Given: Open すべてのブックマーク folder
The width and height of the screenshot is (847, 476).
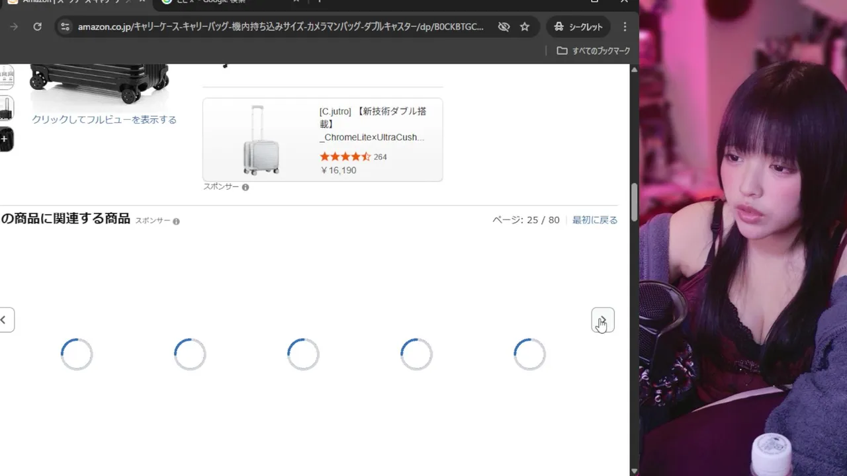Looking at the screenshot, I should pos(593,51).
